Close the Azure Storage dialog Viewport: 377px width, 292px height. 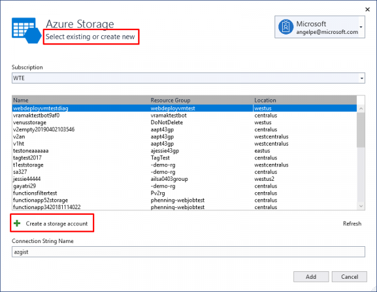click(366, 9)
